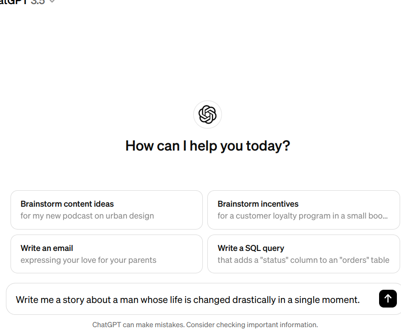This screenshot has width=401, height=334.
Task: Open the ChatGPT model selector
Action: (x=27, y=3)
